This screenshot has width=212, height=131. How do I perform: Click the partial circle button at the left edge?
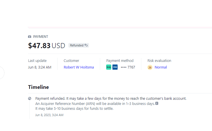(1, 73)
